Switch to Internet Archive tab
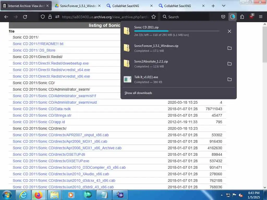This screenshot has height=200, width=267. click(26, 6)
